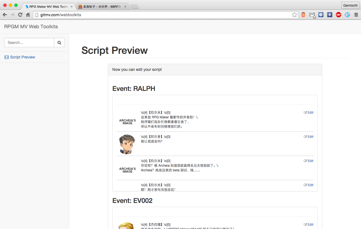Open the HTML5 extension icon
The width and height of the screenshot is (361, 229).
pos(303,15)
